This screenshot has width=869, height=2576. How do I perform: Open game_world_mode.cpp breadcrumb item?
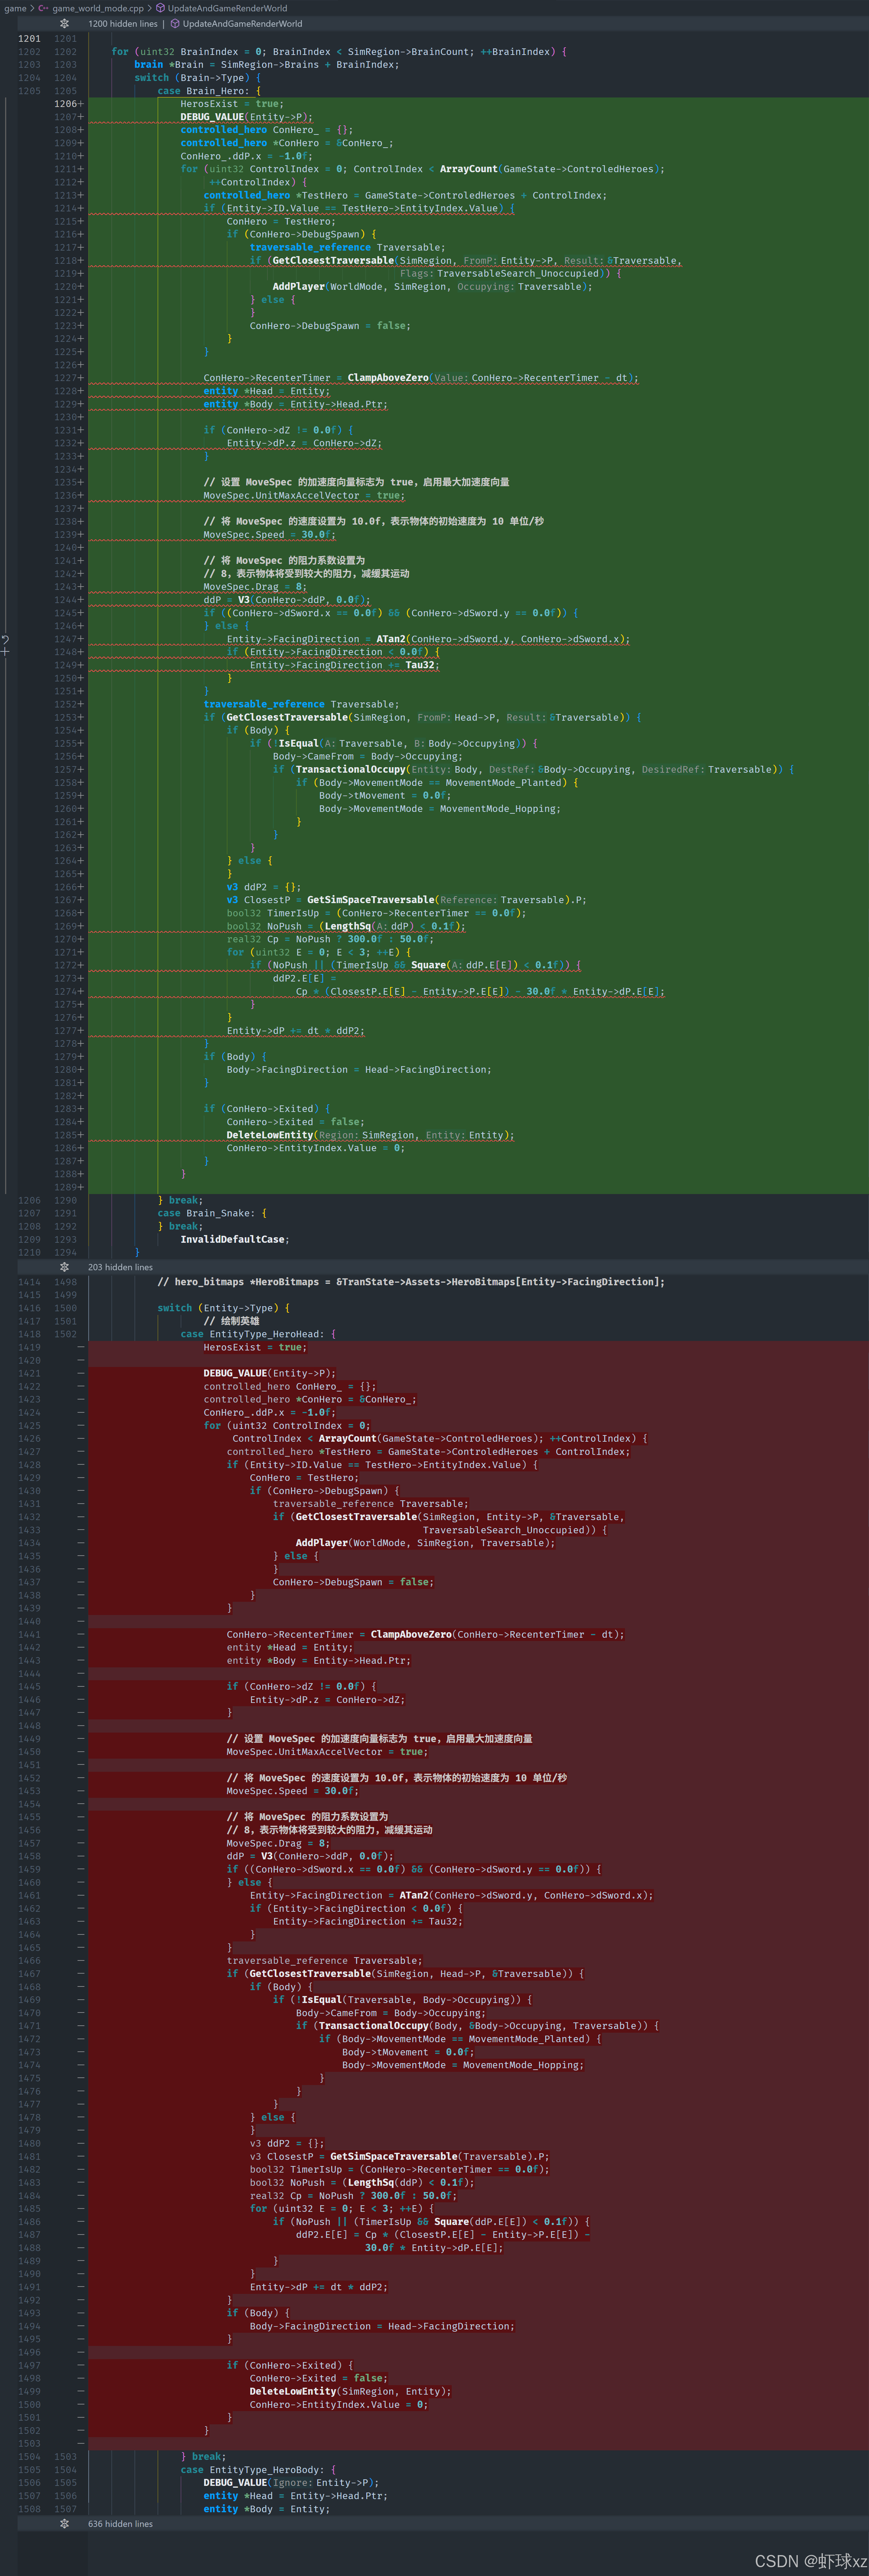point(98,8)
